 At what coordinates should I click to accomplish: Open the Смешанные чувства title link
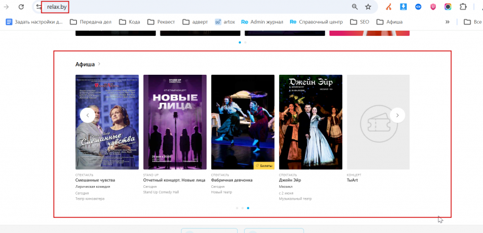click(x=95, y=180)
